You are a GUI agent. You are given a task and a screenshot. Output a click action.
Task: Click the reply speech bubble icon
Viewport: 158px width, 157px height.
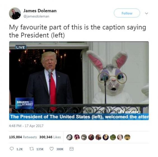(x=11, y=149)
